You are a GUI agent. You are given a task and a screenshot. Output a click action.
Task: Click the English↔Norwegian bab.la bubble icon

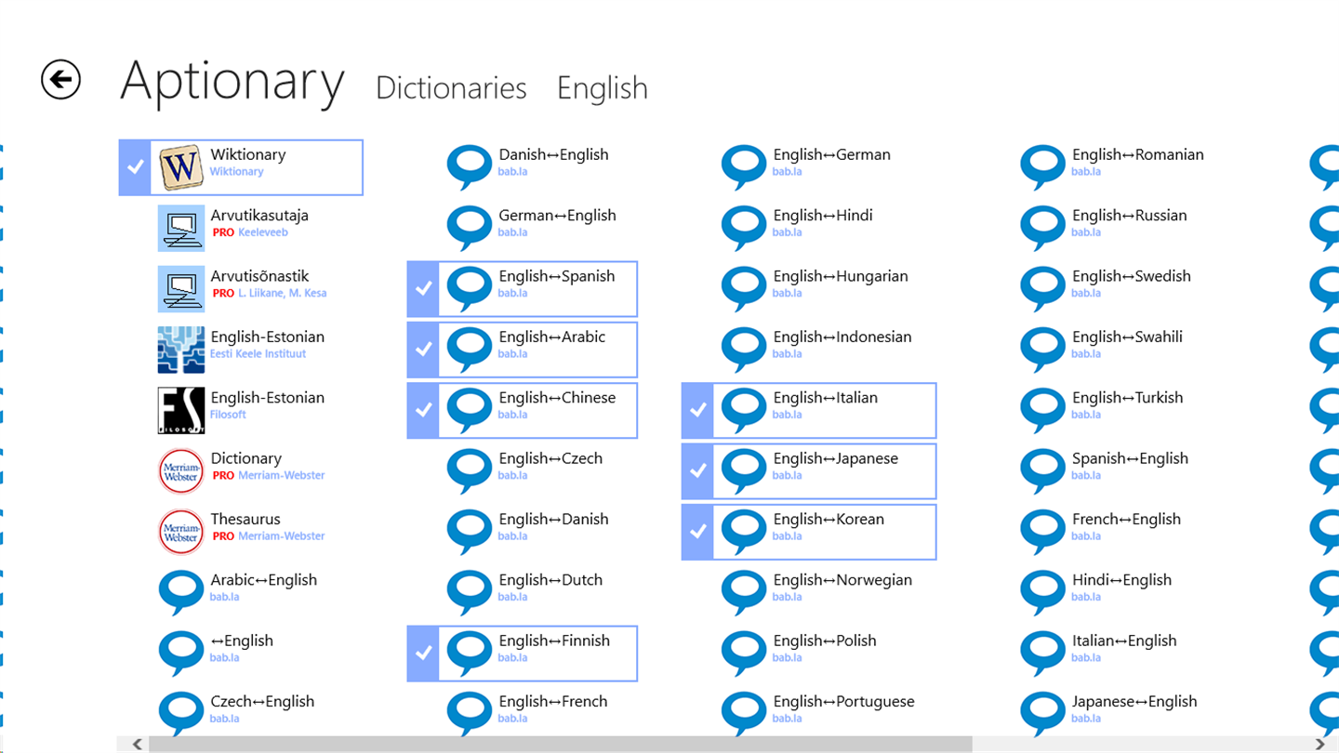(744, 593)
